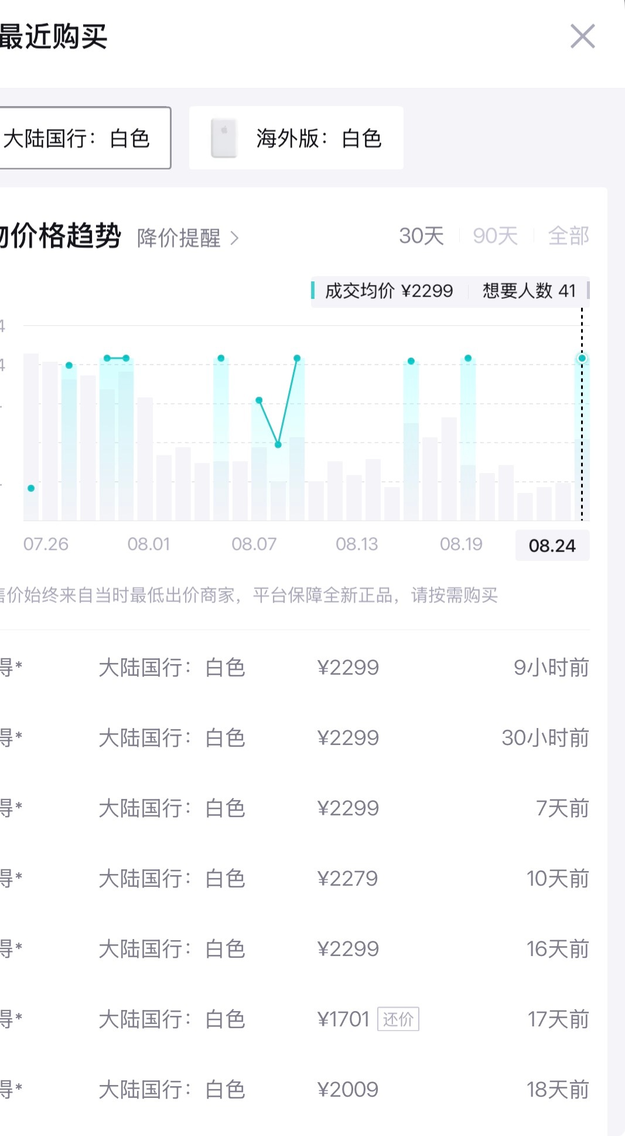Select the 08.24 date marker
The width and height of the screenshot is (625, 1136).
click(x=552, y=546)
